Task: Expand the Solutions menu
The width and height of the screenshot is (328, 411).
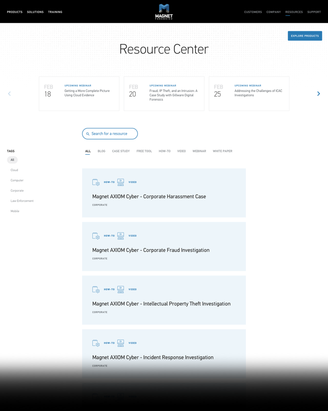Action: click(35, 12)
